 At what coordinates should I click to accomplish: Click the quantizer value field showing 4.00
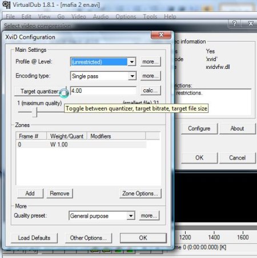coord(103,91)
